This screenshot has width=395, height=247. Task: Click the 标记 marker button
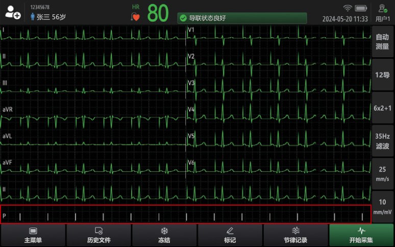230,235
